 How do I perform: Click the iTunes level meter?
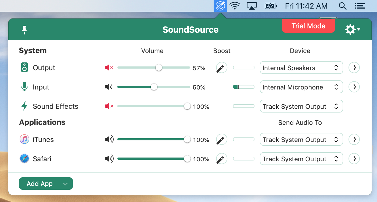tap(243, 139)
